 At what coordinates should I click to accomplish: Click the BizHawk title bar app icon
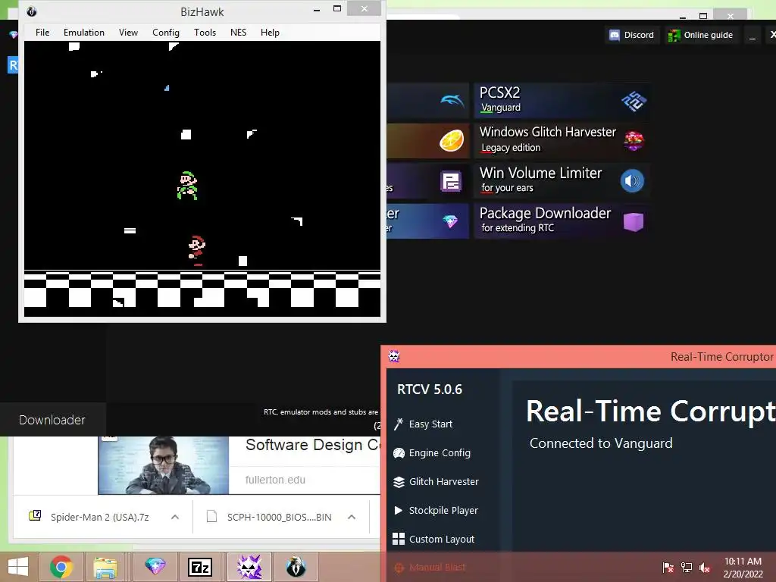point(32,11)
